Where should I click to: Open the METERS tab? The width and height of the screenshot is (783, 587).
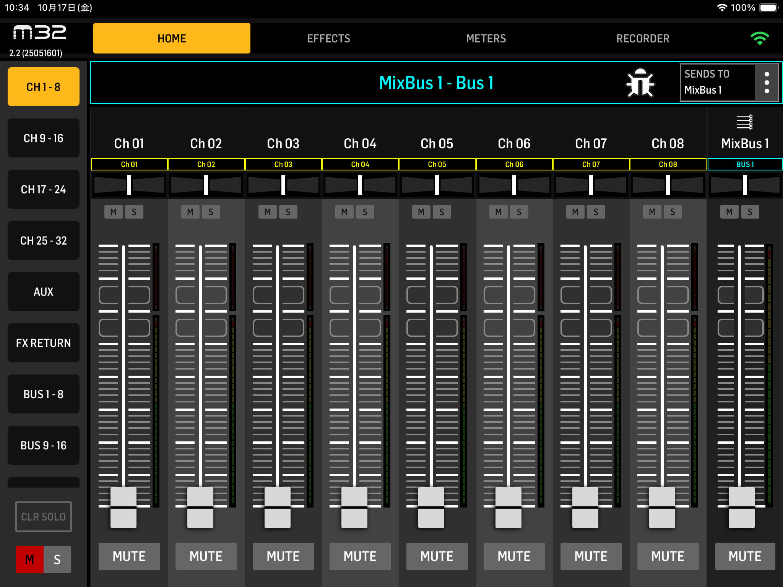[x=486, y=39]
